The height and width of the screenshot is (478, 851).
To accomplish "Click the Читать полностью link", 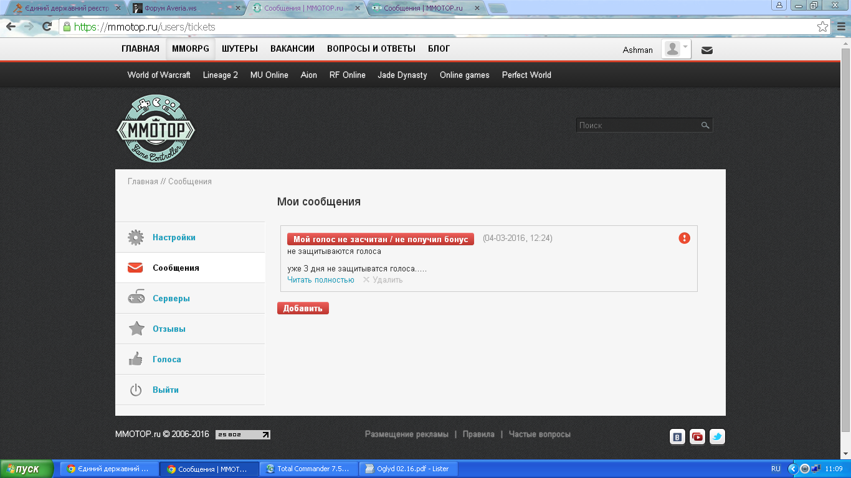I will 320,280.
